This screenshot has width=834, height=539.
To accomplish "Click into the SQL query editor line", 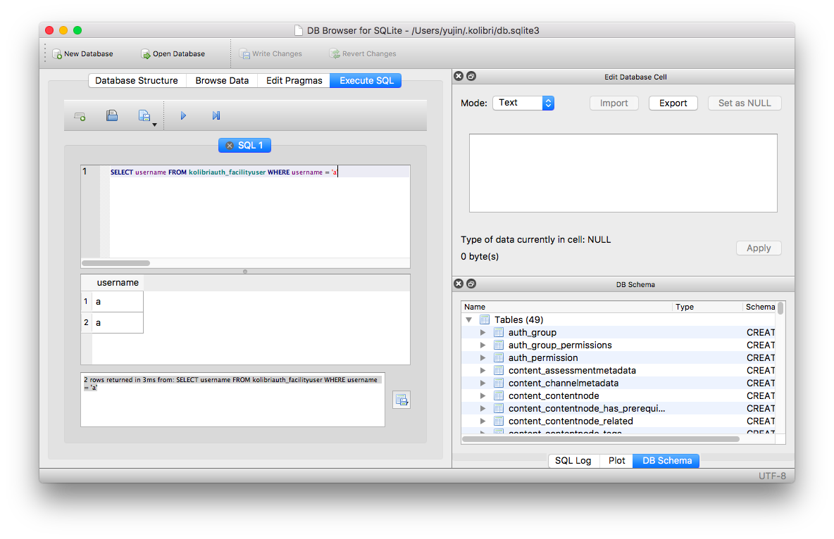I will tap(259, 172).
